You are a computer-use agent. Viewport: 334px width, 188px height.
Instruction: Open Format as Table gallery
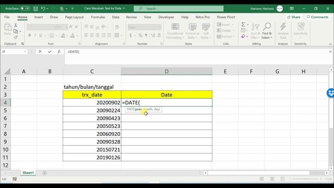click(x=193, y=31)
